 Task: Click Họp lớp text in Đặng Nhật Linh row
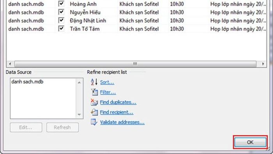pyautogui.click(x=238, y=21)
